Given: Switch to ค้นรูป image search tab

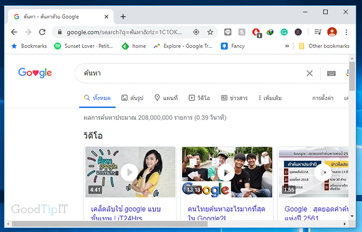Looking at the screenshot, I should (x=132, y=98).
